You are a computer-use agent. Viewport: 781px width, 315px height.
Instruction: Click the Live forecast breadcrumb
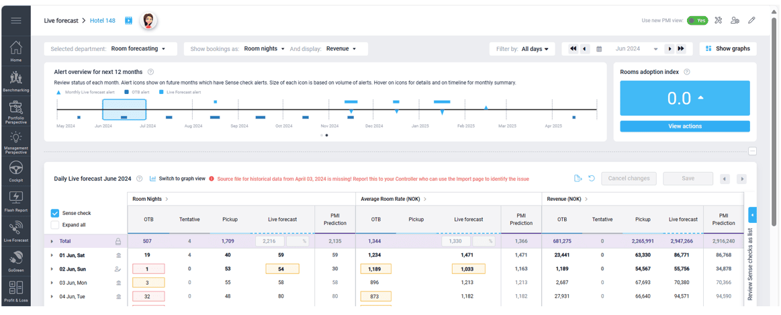[61, 21]
